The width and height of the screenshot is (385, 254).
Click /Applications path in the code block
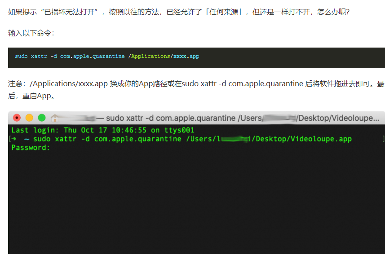(x=150, y=57)
